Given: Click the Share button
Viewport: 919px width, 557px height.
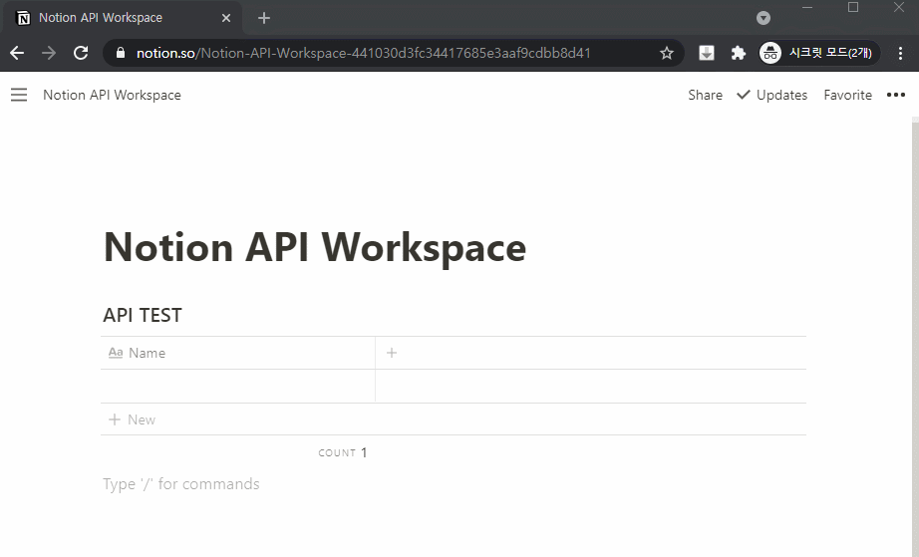Looking at the screenshot, I should click(705, 95).
